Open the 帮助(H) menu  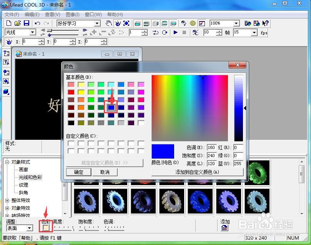click(115, 15)
